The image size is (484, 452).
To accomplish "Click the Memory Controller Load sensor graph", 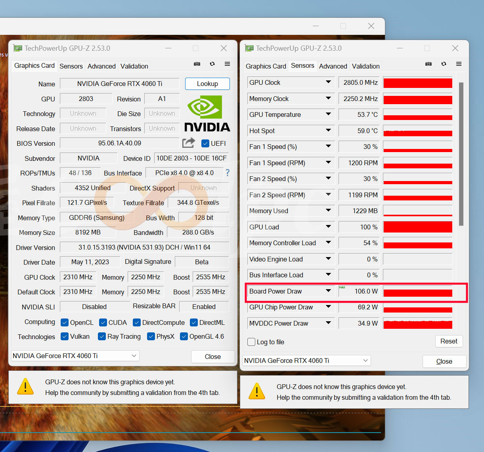I will coord(418,243).
